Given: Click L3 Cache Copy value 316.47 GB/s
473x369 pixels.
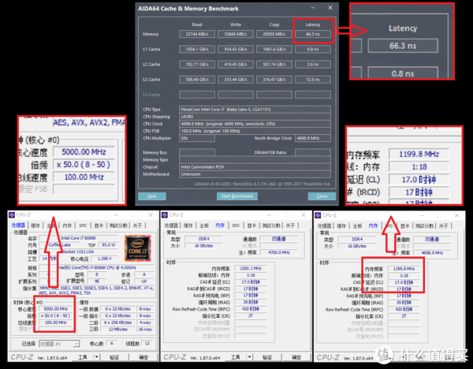Looking at the screenshot, I should click(274, 80).
